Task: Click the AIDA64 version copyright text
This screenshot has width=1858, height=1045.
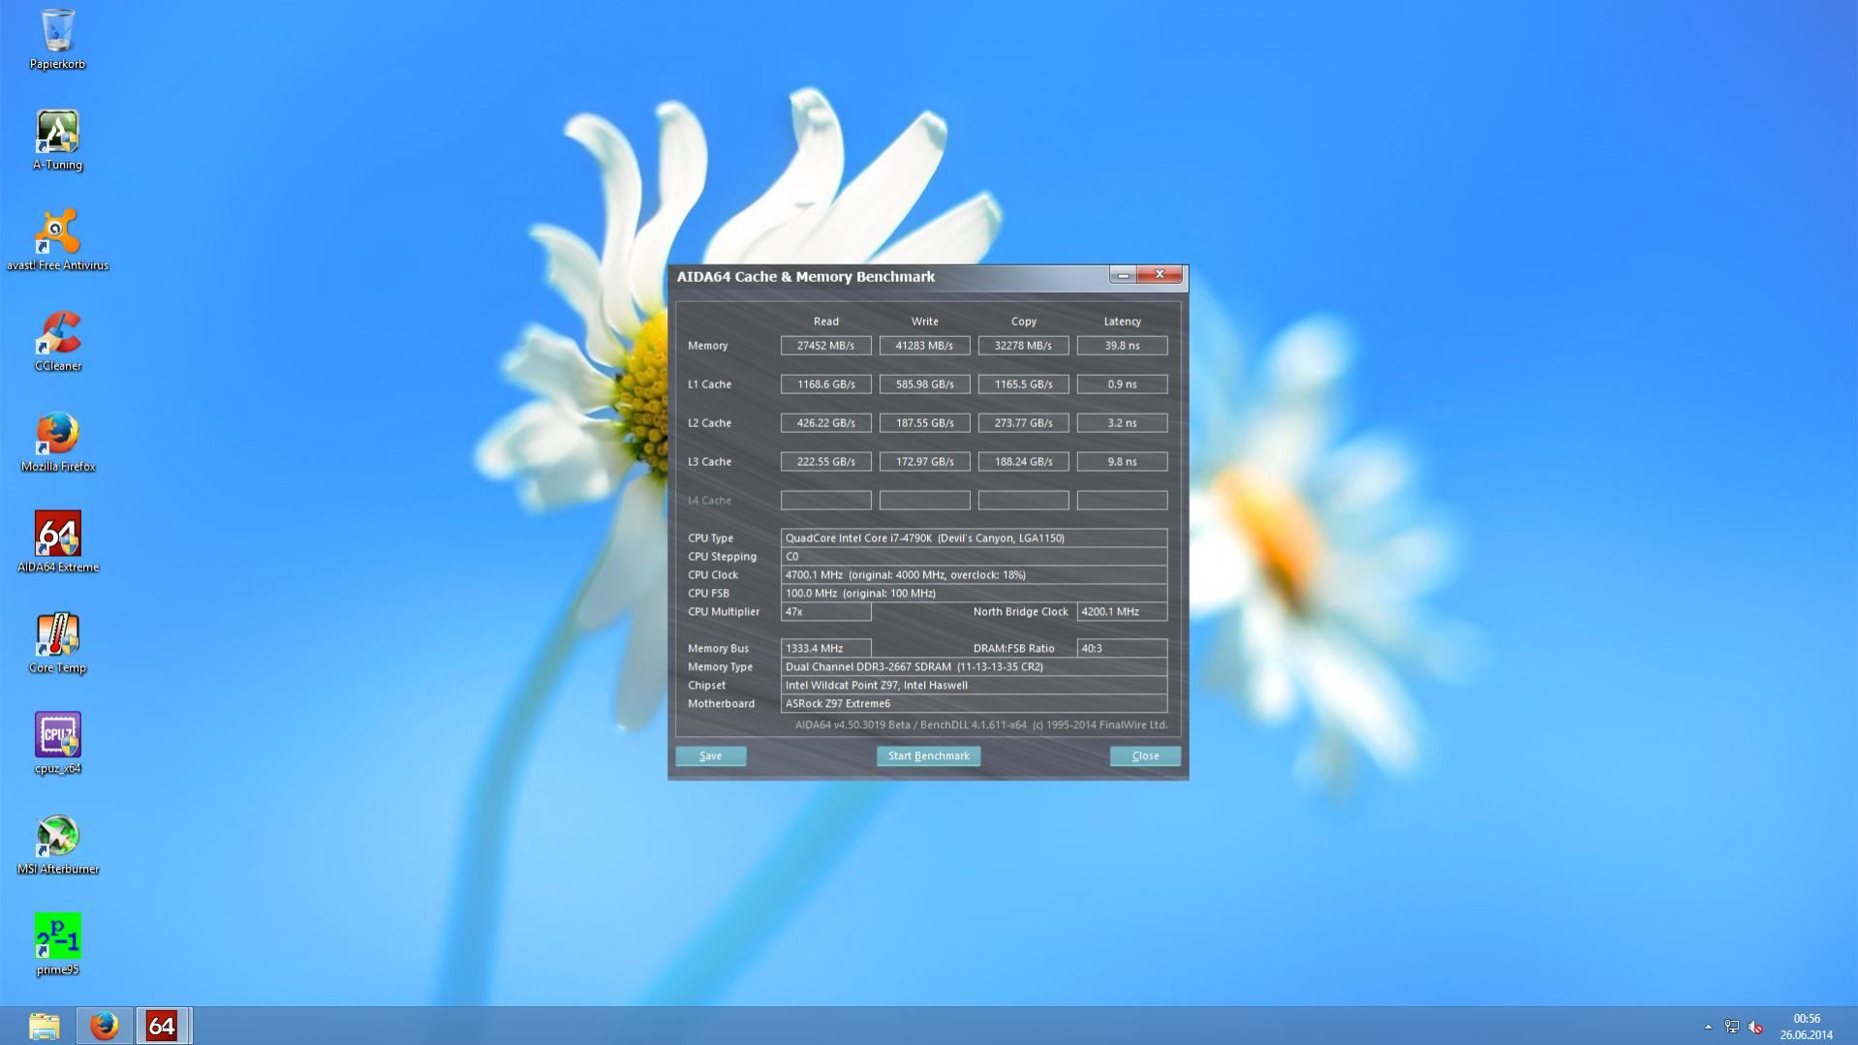Action: (x=980, y=725)
